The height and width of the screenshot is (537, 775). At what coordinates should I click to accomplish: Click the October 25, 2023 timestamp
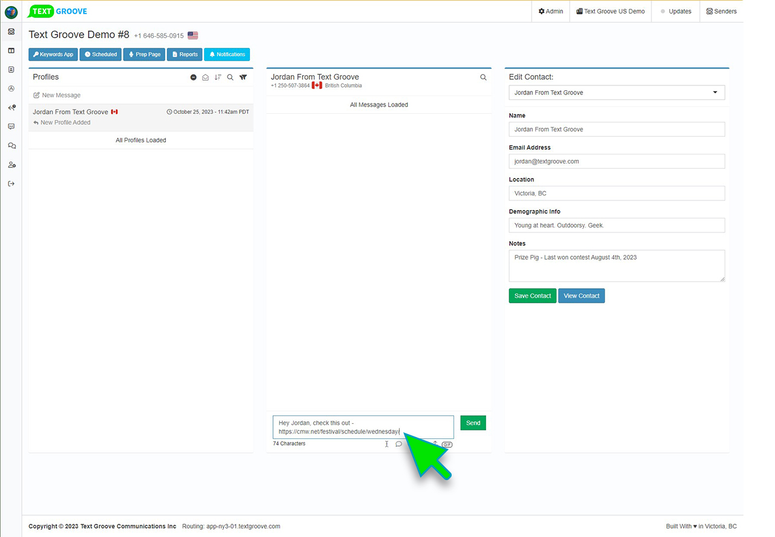coord(208,112)
